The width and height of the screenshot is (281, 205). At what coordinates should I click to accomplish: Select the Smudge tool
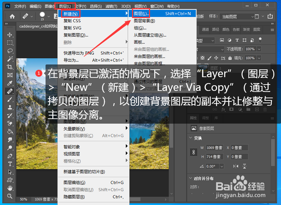click(10, 140)
